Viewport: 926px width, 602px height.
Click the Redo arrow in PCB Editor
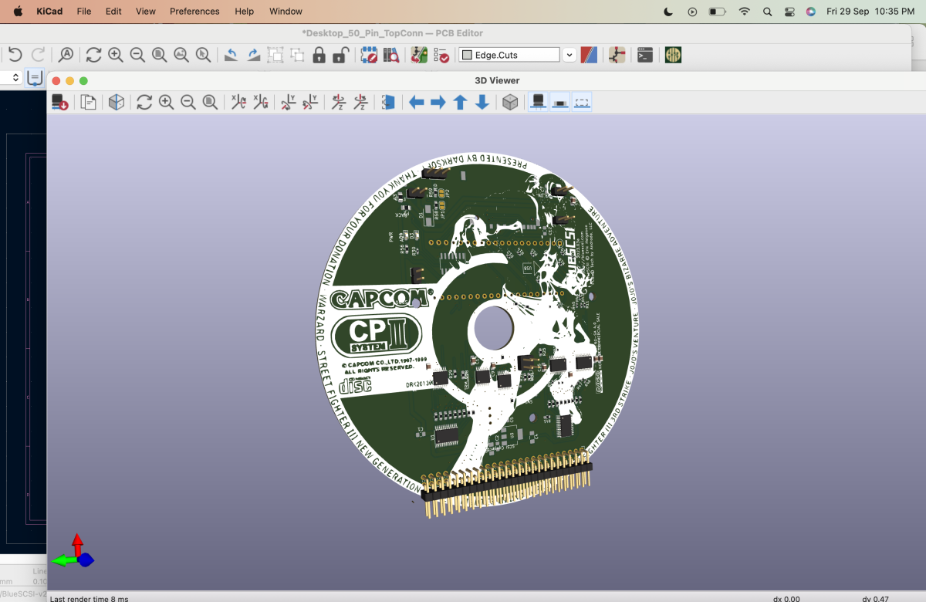(x=37, y=55)
